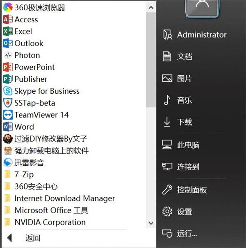Image resolution: width=246 pixels, height=248 pixels.
Task: Click the SSTap-beta program name
Action: (35, 103)
